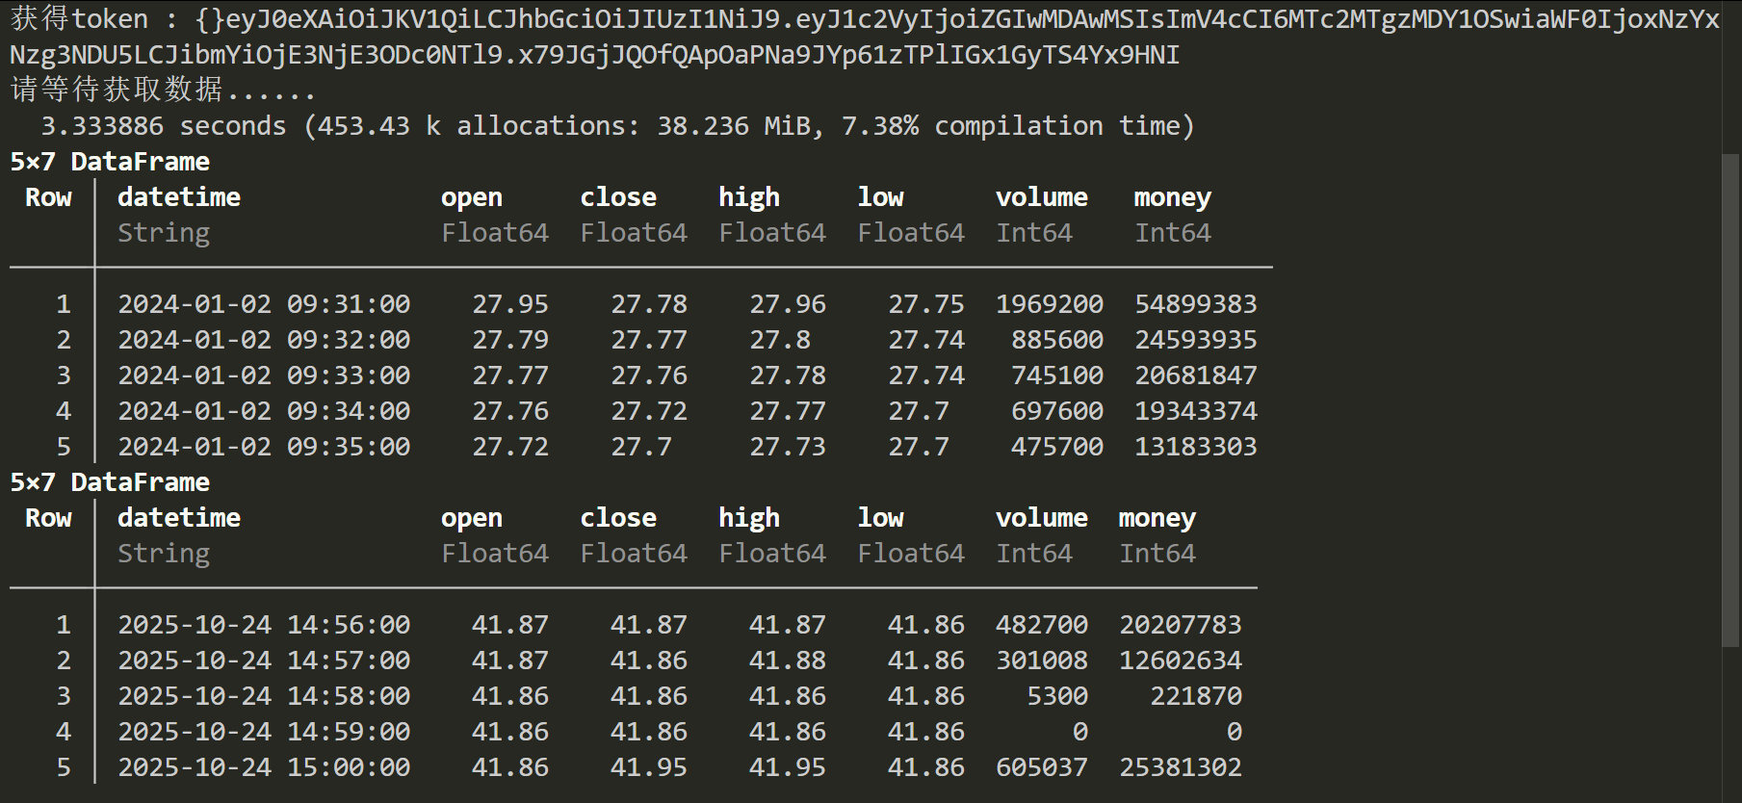Click the volume value 885600
1742x803 pixels.
click(x=1057, y=340)
